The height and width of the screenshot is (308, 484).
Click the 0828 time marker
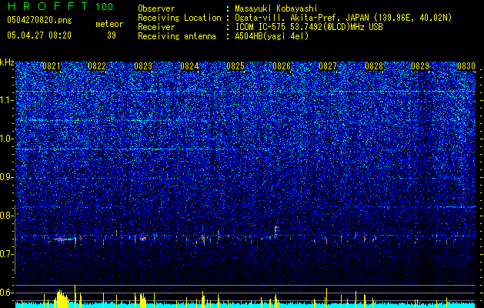pyautogui.click(x=374, y=66)
